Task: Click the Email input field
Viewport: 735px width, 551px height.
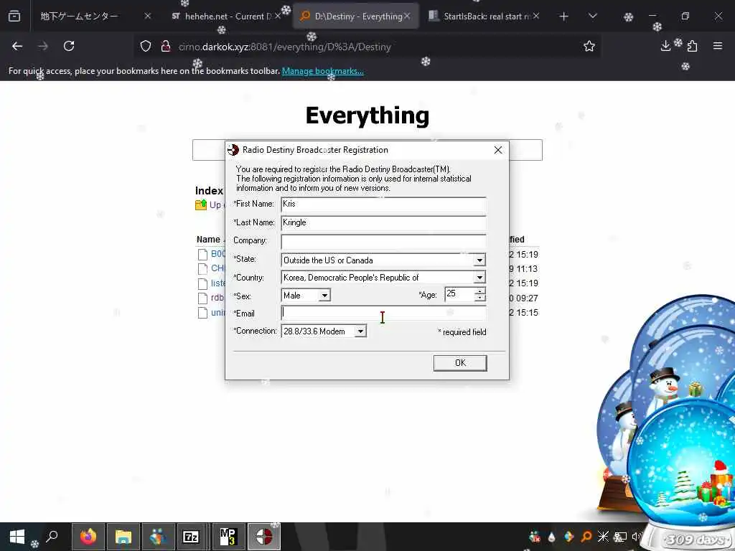Action: point(383,313)
